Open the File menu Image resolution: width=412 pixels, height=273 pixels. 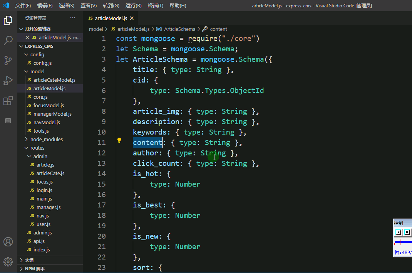click(23, 5)
